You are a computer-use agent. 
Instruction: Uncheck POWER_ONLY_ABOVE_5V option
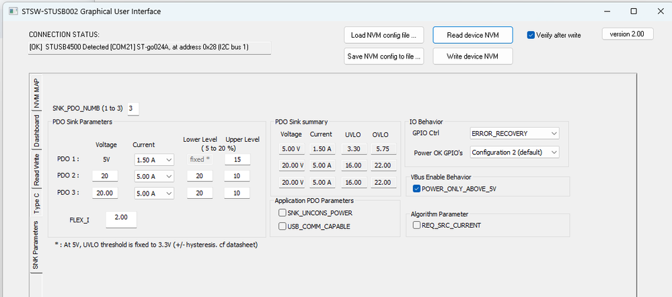(416, 189)
